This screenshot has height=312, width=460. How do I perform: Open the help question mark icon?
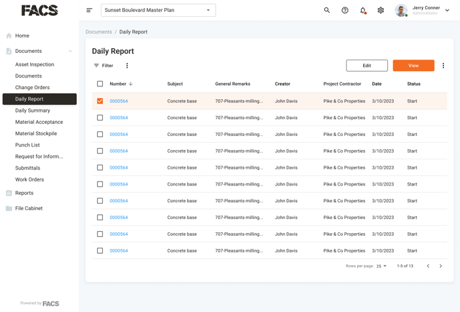point(345,10)
